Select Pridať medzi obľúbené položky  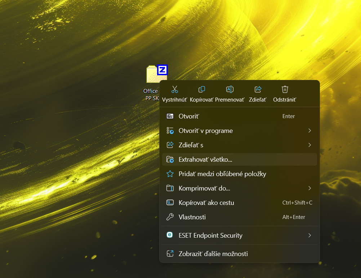[222, 174]
